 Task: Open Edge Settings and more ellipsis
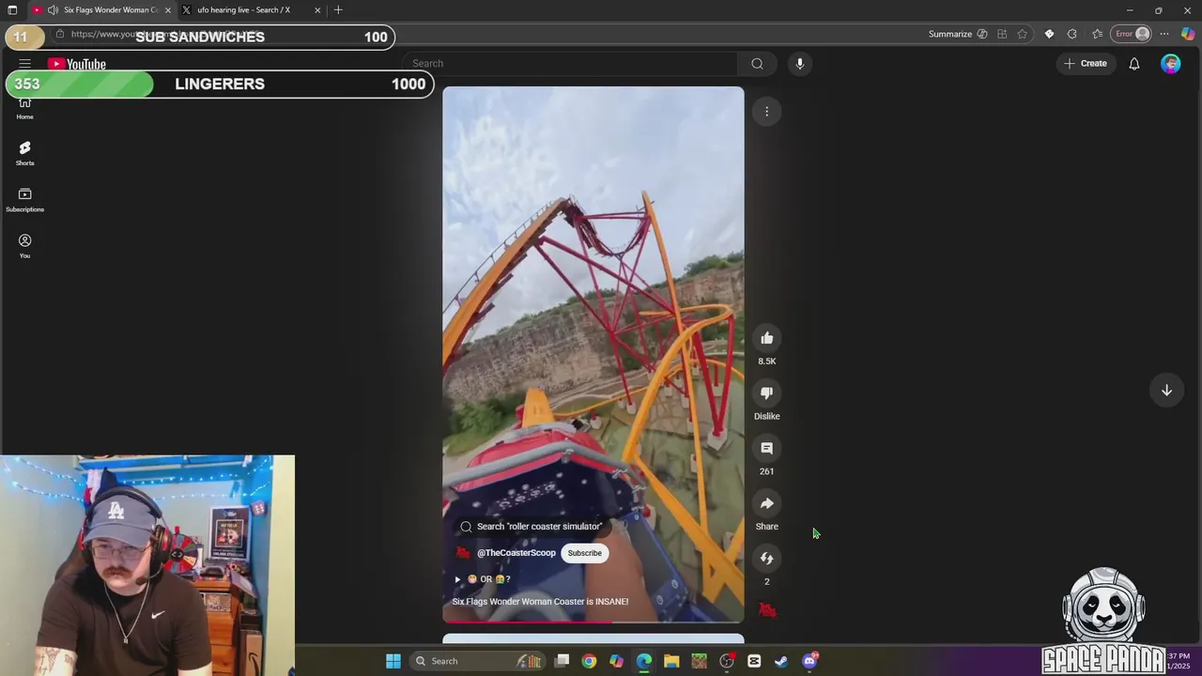click(x=1164, y=34)
